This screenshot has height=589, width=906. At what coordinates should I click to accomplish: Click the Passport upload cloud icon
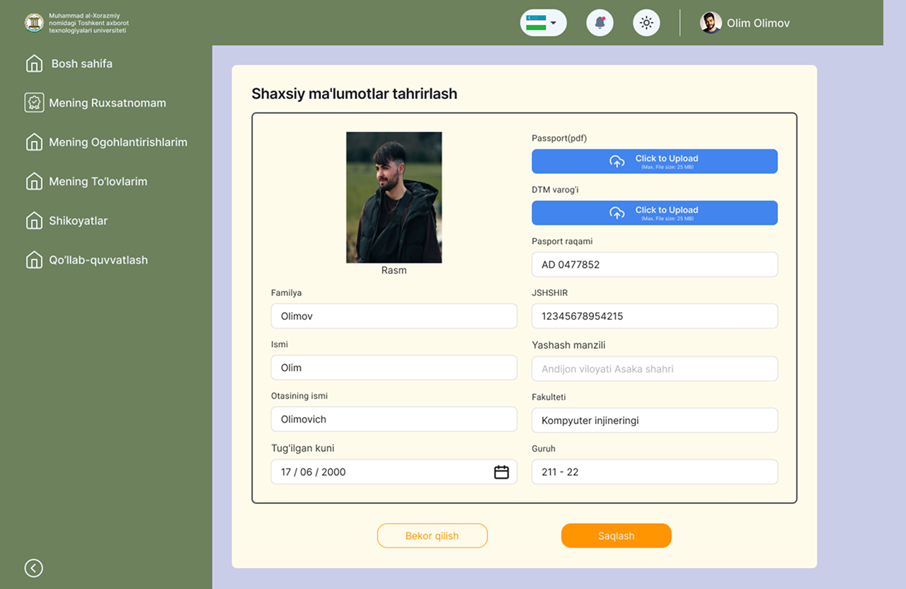coord(617,161)
